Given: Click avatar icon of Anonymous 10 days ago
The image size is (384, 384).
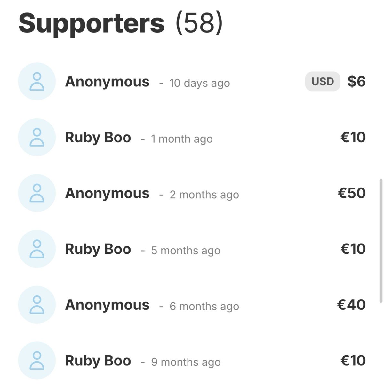Looking at the screenshot, I should click(37, 81).
